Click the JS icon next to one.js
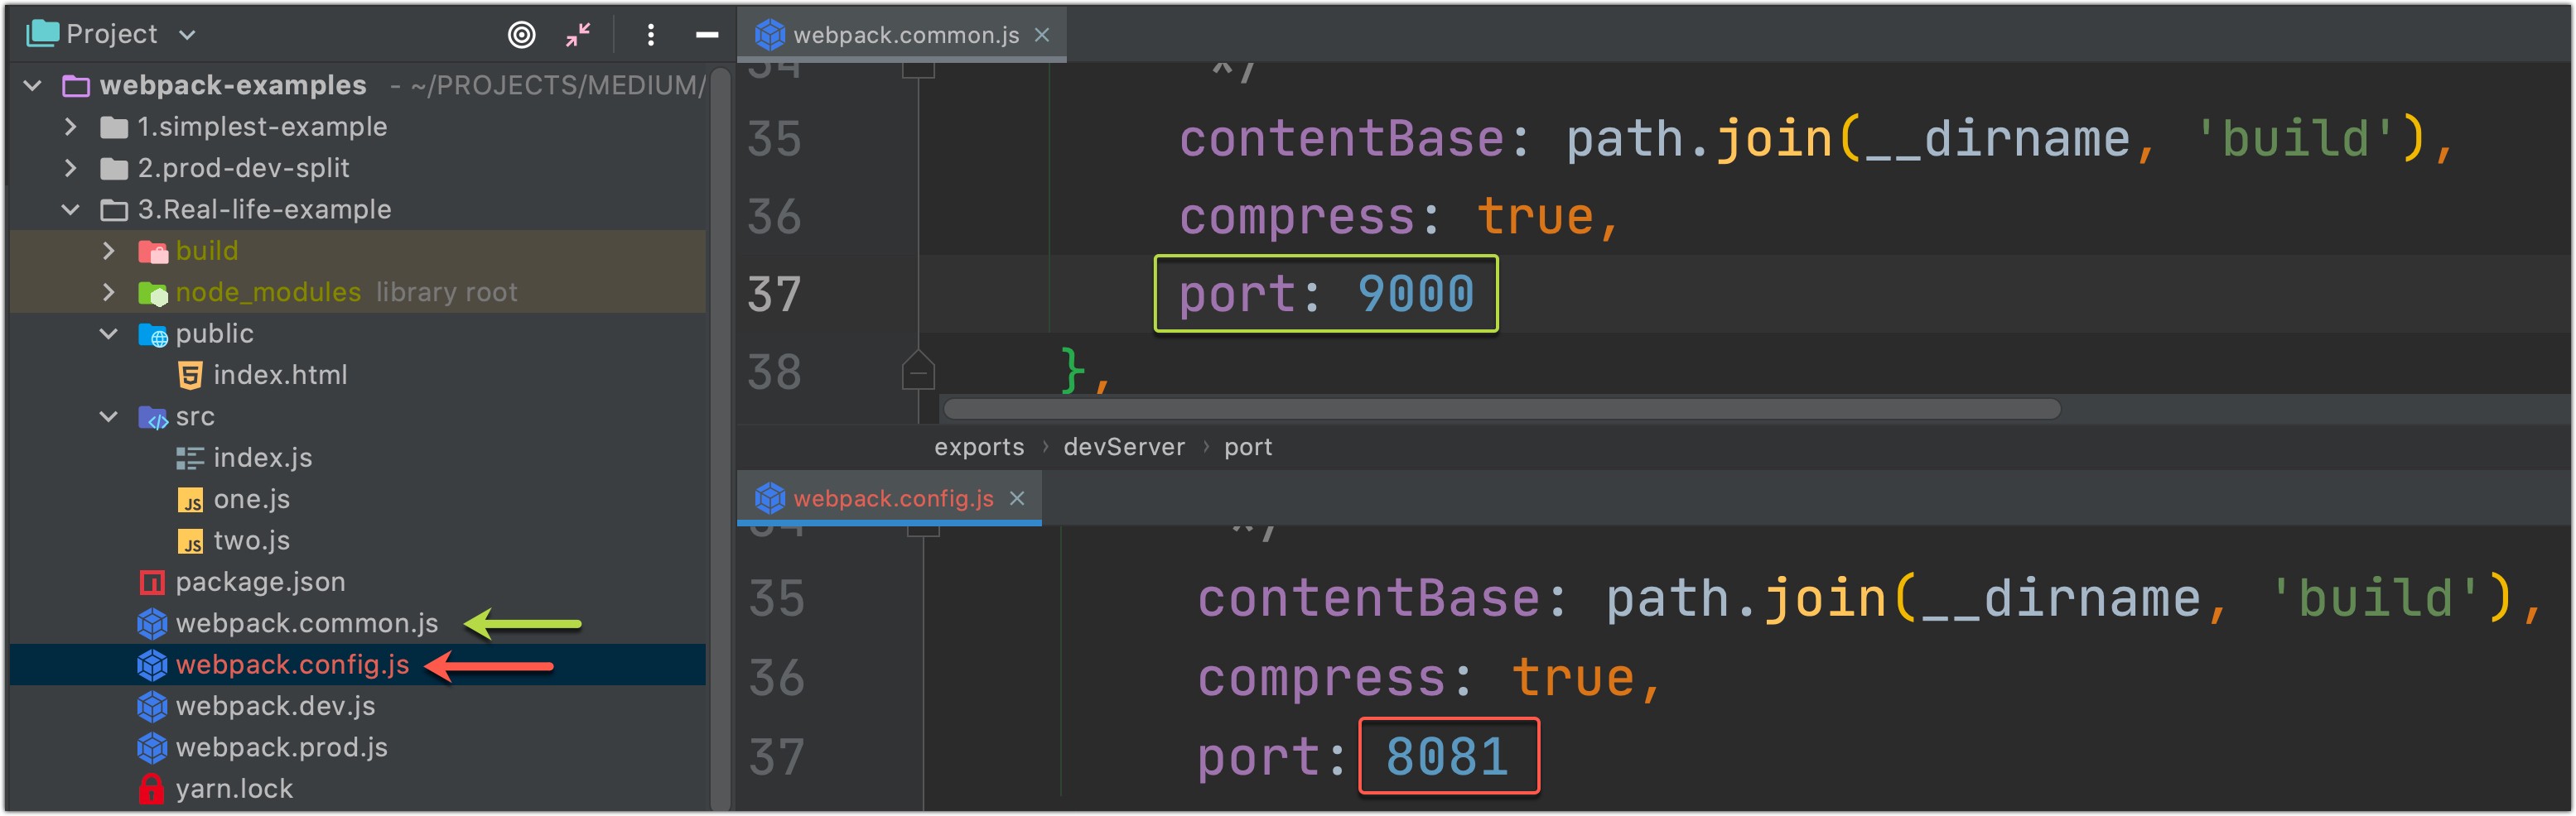The width and height of the screenshot is (2576, 816). tap(190, 501)
